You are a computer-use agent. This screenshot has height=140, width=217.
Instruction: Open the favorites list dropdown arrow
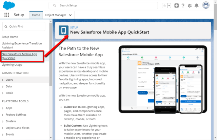click(x=169, y=6)
